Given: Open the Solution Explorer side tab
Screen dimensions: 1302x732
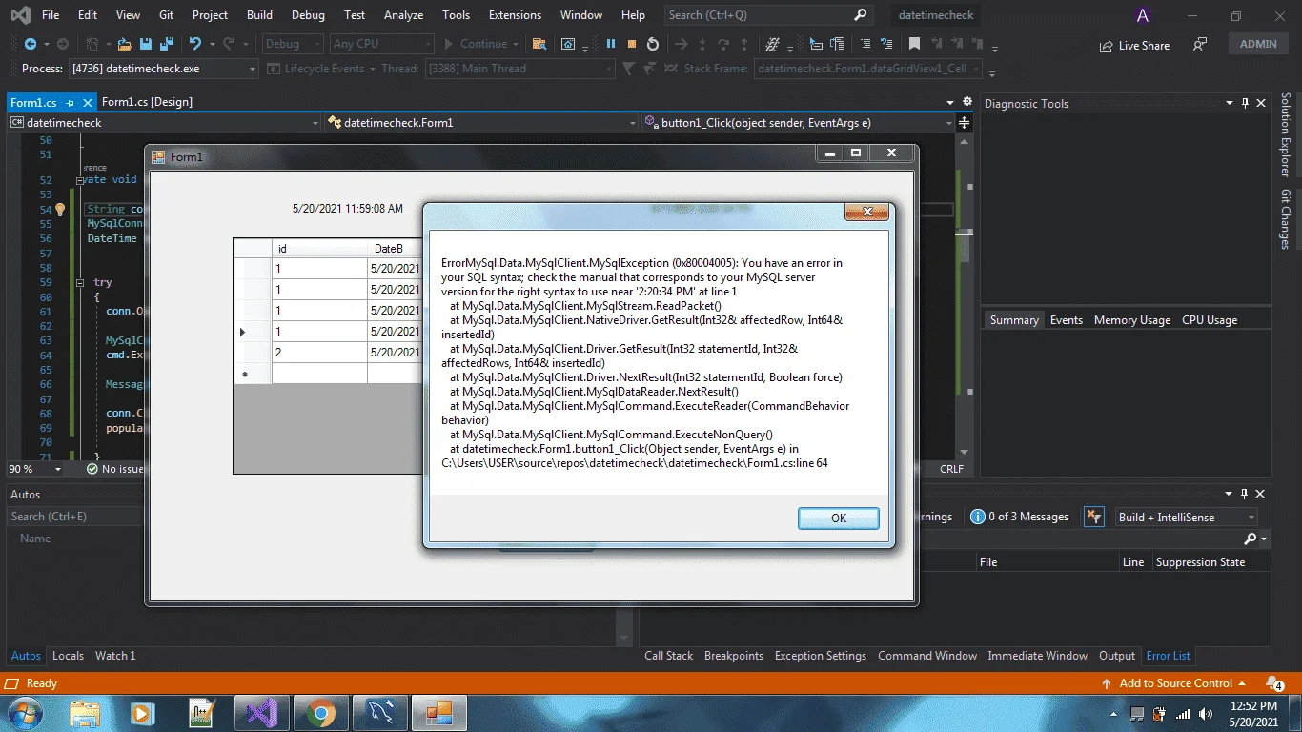Looking at the screenshot, I should coord(1286,134).
